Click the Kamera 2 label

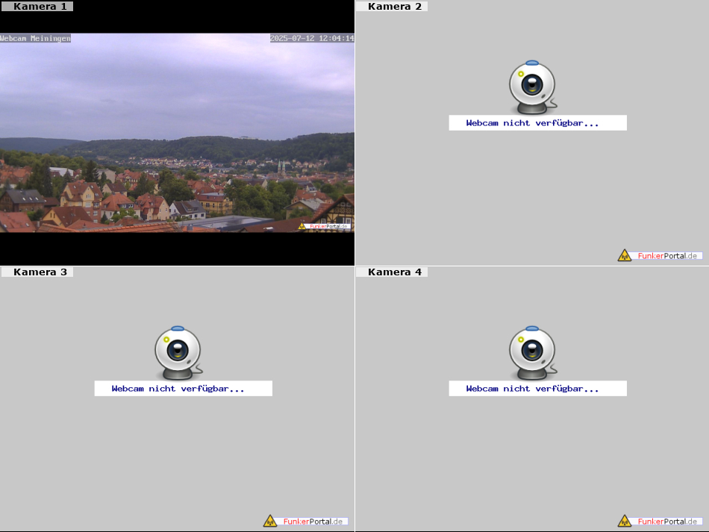coord(392,6)
